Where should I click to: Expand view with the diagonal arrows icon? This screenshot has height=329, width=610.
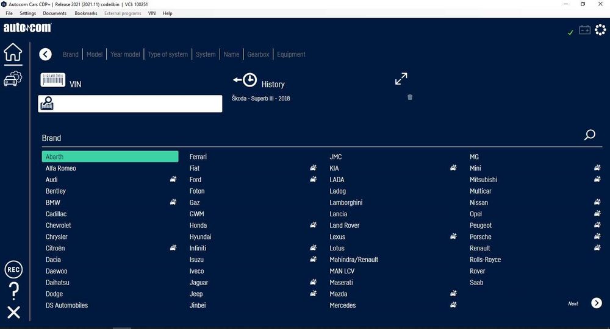(401, 79)
